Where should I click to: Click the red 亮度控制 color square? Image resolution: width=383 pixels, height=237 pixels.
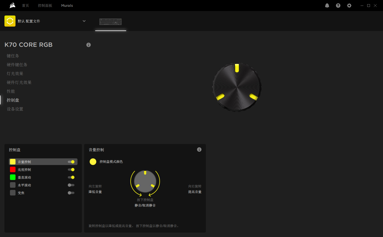coord(13,169)
